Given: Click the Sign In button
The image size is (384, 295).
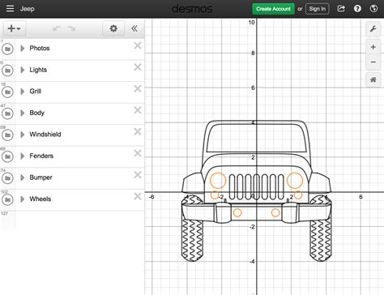Looking at the screenshot, I should (318, 9).
